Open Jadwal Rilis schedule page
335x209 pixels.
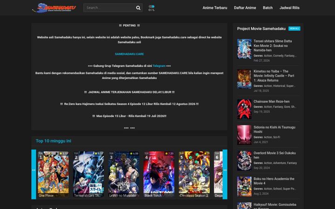tap(289, 8)
